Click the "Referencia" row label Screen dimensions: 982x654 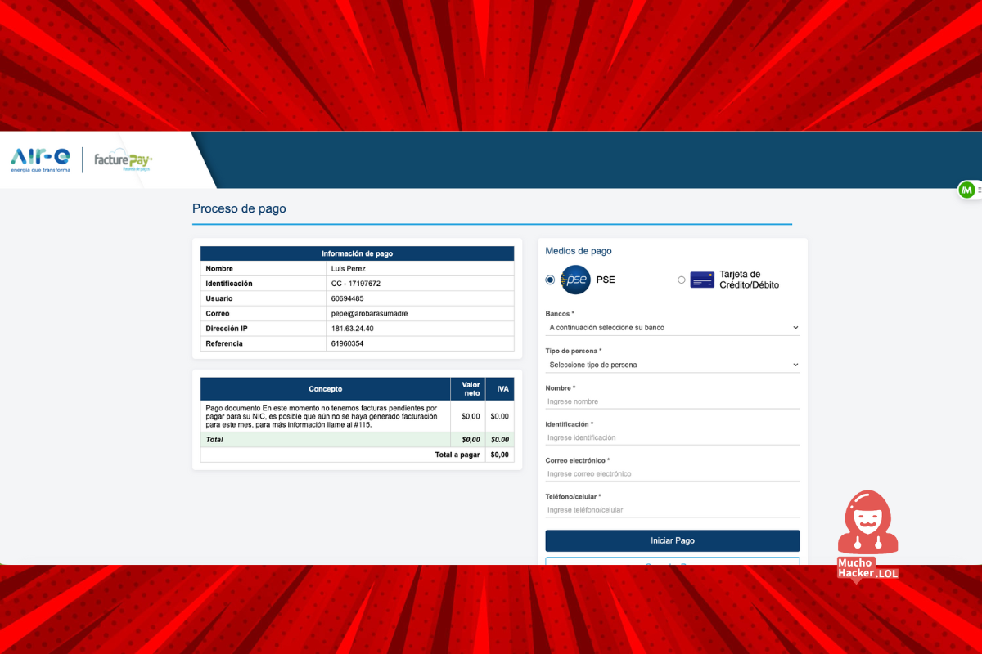[224, 343]
